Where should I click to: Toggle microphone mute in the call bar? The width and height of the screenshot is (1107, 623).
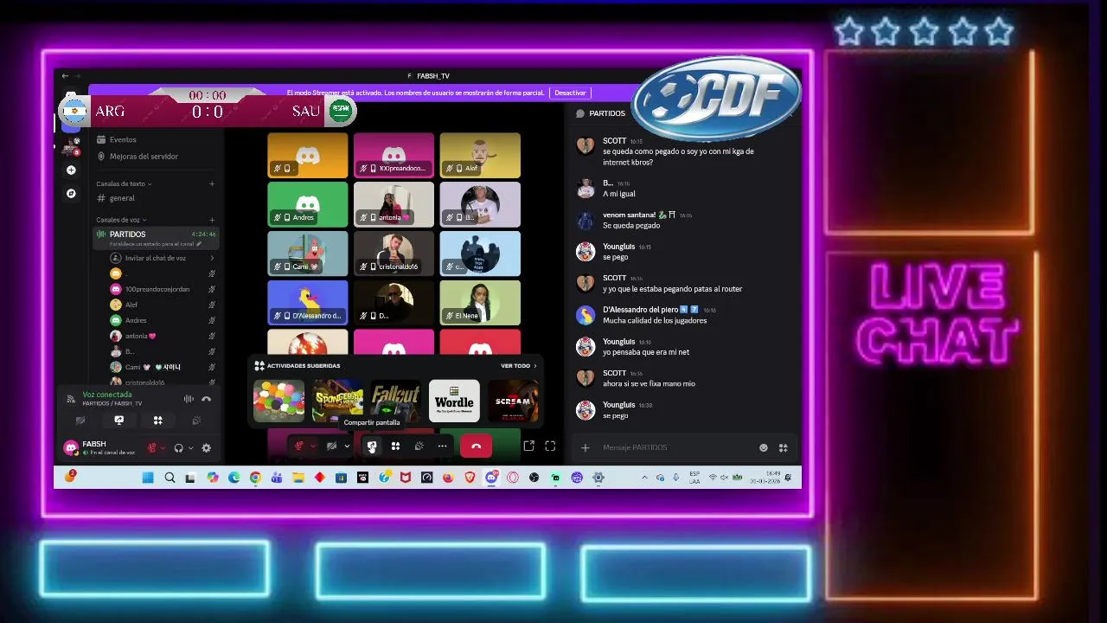(x=300, y=446)
